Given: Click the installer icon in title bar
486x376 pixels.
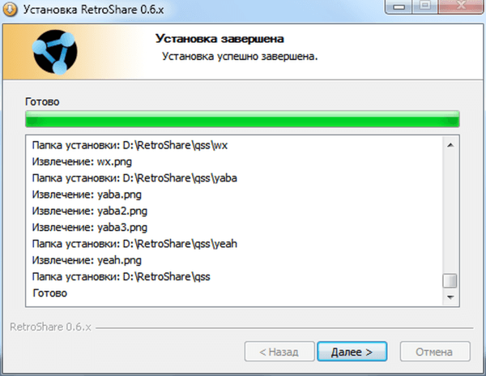Looking at the screenshot, I should [11, 10].
